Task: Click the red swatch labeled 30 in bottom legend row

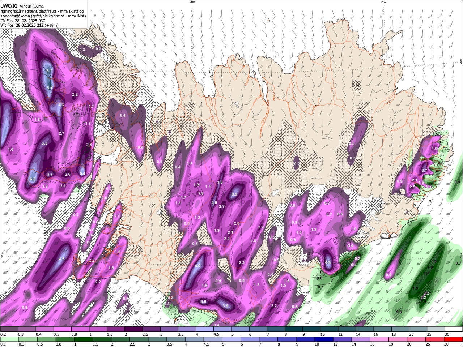Action: (454, 339)
